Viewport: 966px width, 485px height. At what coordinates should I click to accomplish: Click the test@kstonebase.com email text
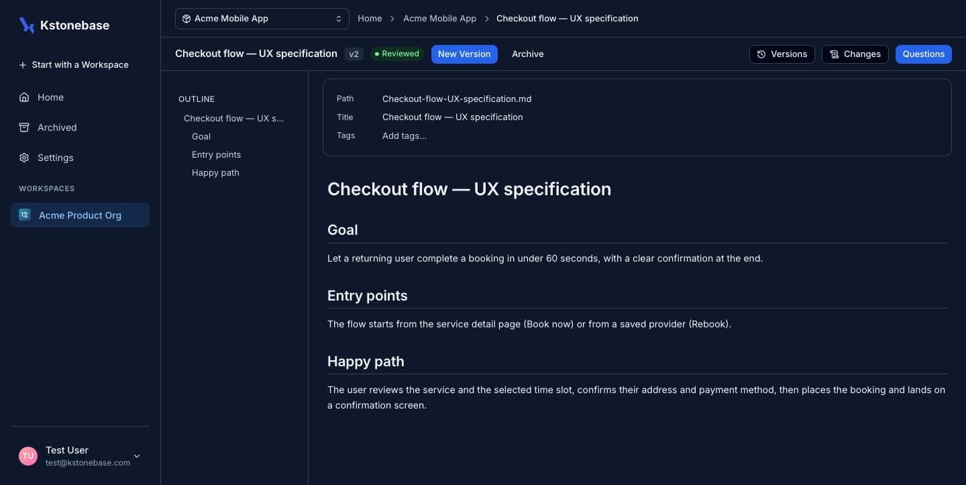(x=88, y=463)
